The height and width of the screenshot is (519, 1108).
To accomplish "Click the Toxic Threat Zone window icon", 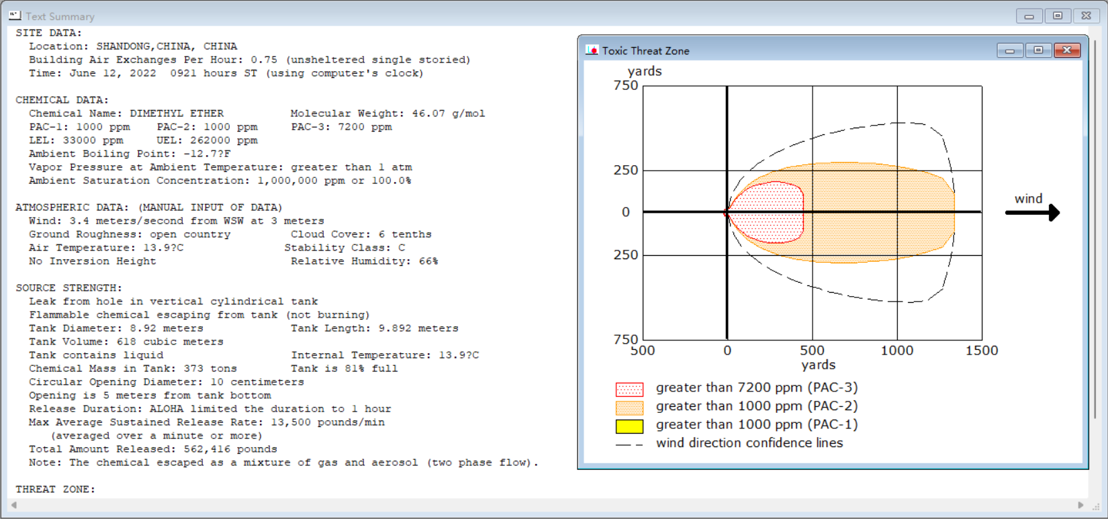I will [592, 50].
